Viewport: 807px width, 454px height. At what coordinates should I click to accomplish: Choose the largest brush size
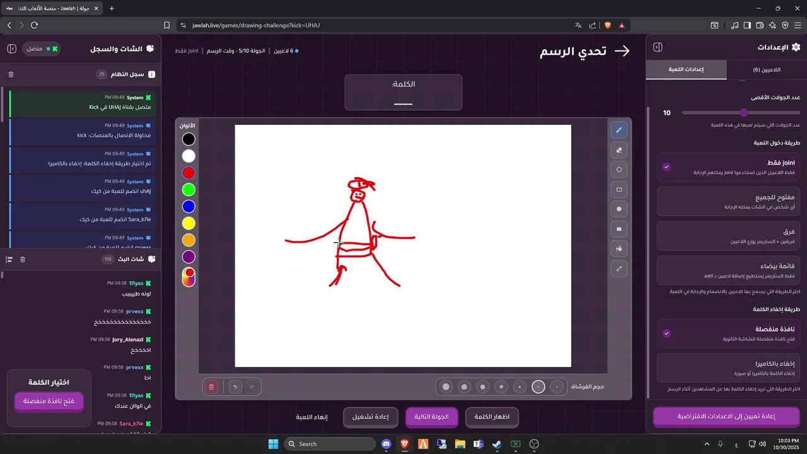pos(446,387)
